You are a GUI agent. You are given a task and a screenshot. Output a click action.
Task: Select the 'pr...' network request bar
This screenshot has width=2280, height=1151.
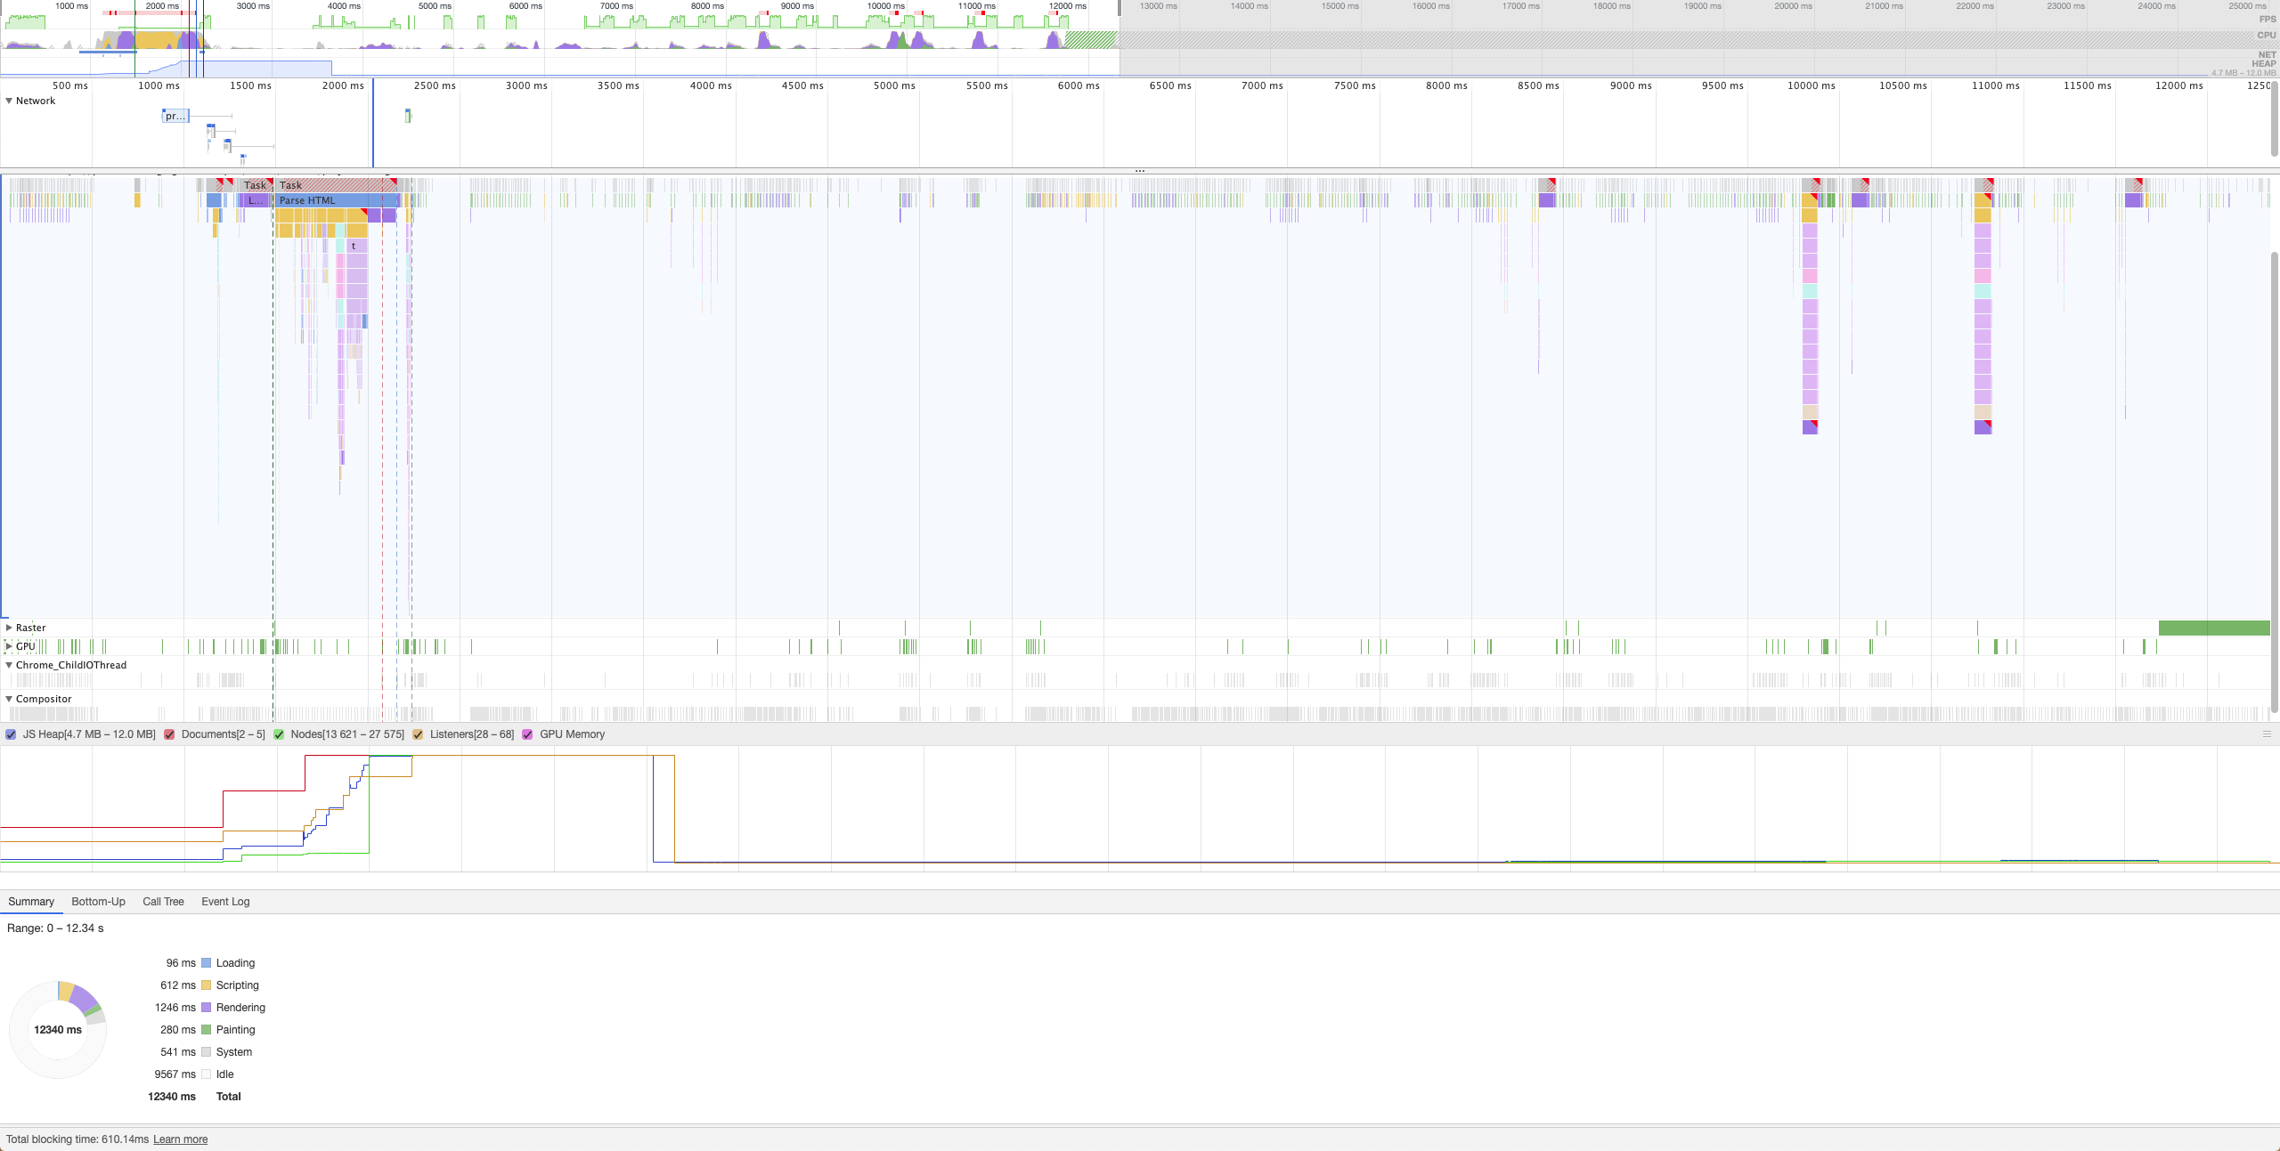(175, 116)
